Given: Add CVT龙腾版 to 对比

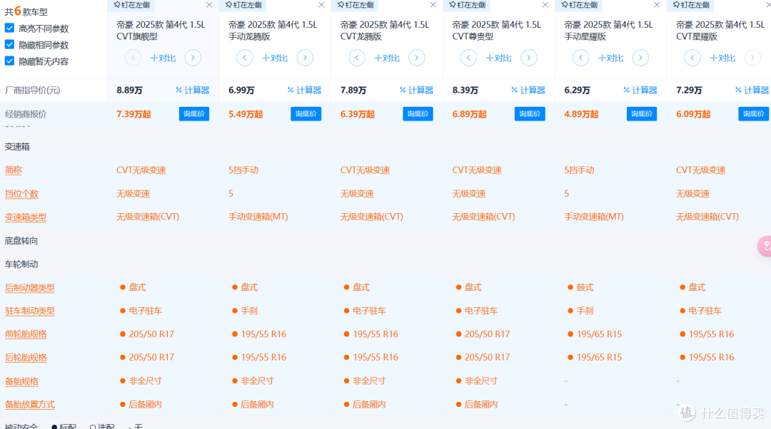Looking at the screenshot, I should tap(387, 58).
